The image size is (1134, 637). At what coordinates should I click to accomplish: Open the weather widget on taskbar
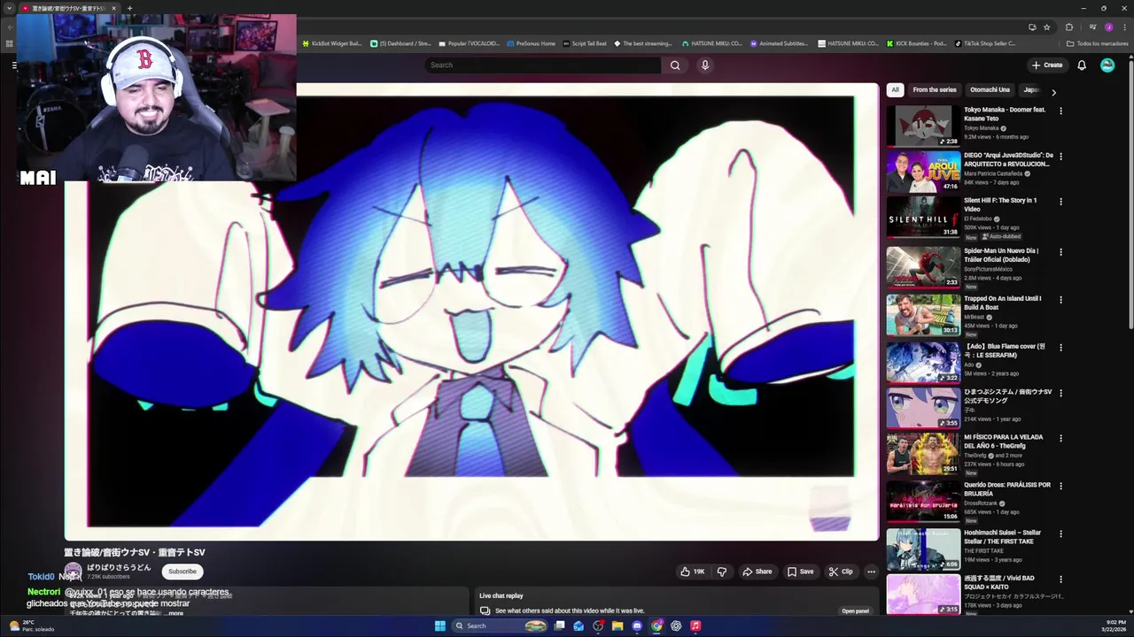(31, 625)
